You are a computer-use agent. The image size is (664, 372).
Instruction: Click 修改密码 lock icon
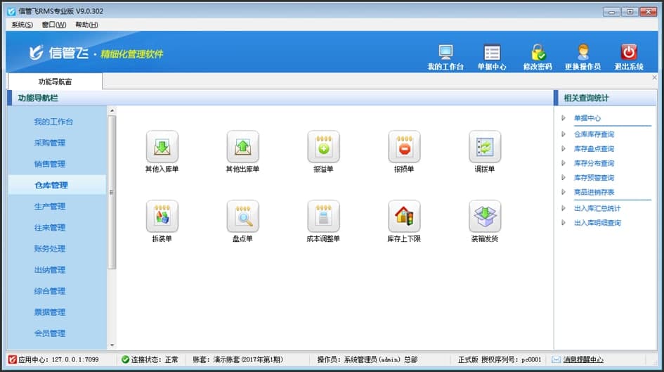tap(538, 53)
